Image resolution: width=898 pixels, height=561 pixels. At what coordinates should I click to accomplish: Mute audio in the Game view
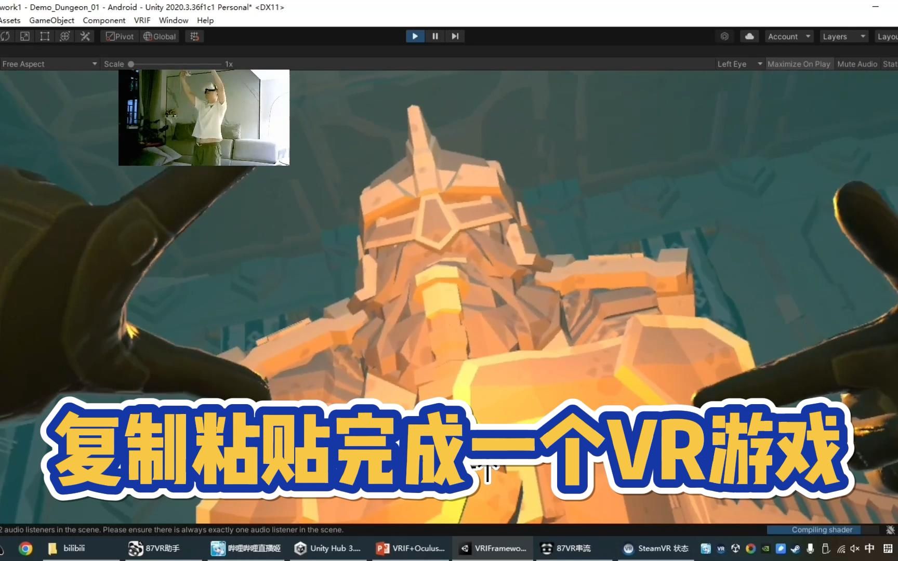pos(857,63)
